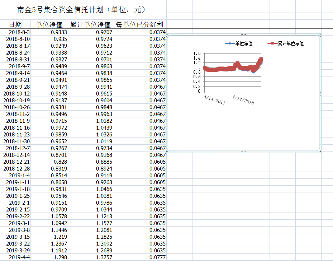The width and height of the screenshot is (333, 261).
Task: Select date cell 2019-1-4
Action: tap(15, 175)
